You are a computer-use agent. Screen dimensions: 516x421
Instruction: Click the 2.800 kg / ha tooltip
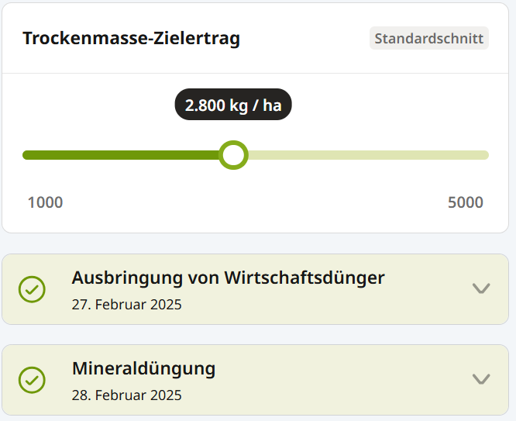click(233, 105)
